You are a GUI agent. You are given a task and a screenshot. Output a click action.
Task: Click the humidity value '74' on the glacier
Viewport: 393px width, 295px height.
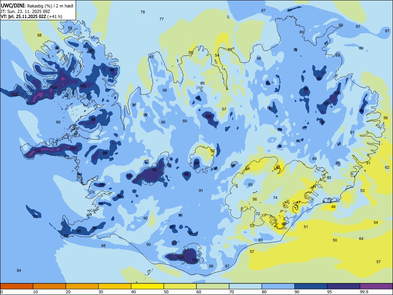[275, 198]
